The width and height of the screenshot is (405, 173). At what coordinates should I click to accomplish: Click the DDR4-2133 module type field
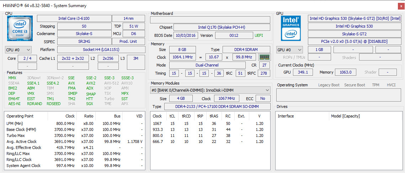pos(217,106)
